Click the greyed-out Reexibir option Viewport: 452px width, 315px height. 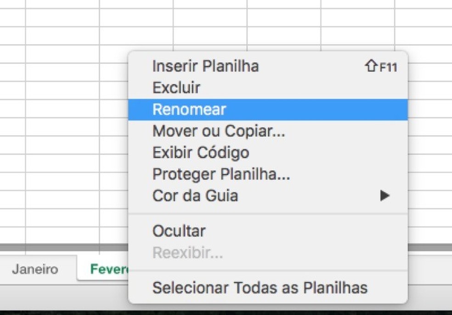[187, 252]
